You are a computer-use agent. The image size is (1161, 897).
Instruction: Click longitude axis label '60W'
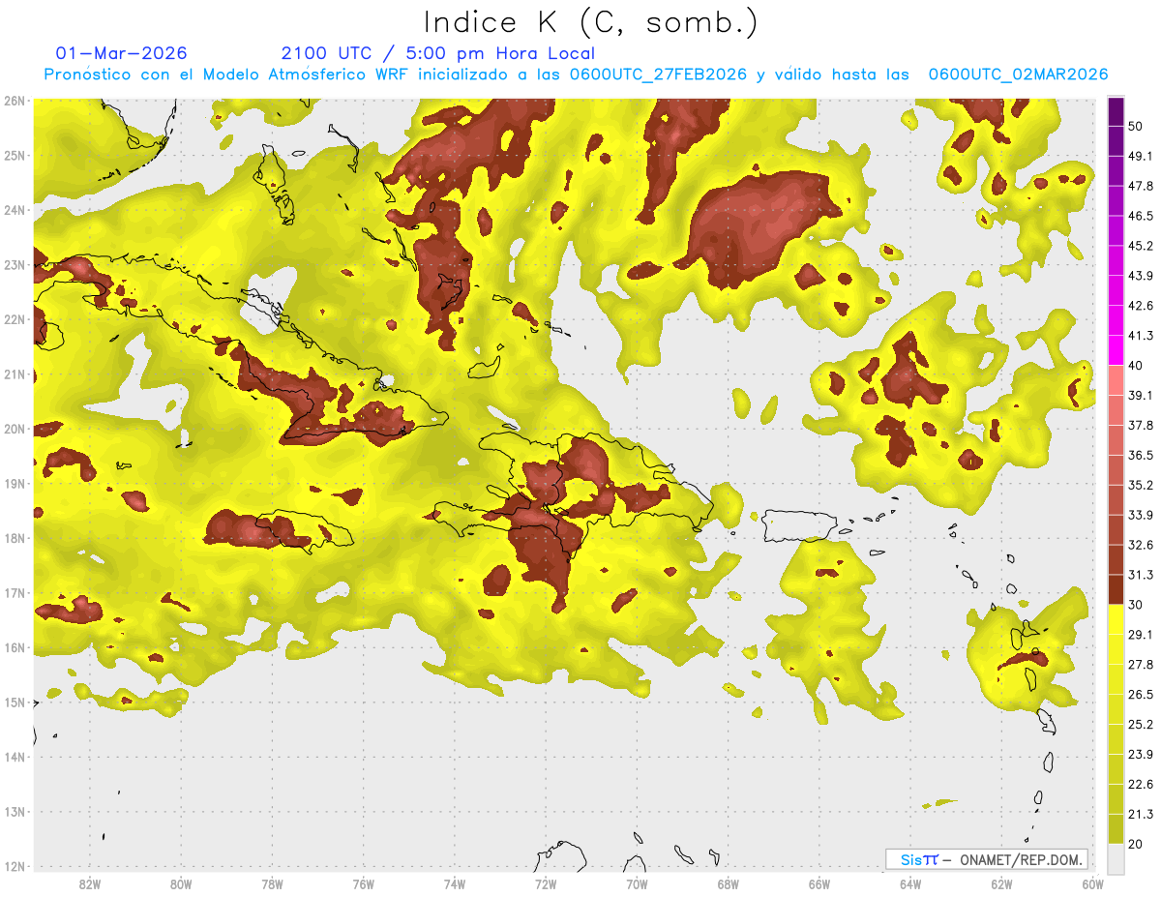[x=1092, y=884]
